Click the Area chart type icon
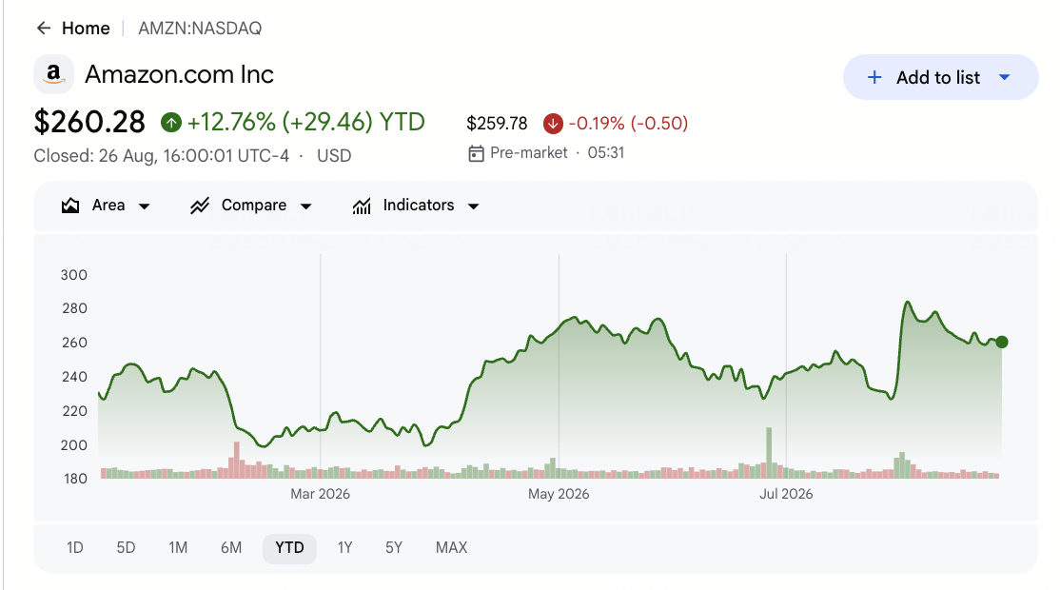1060x590 pixels. (x=70, y=206)
